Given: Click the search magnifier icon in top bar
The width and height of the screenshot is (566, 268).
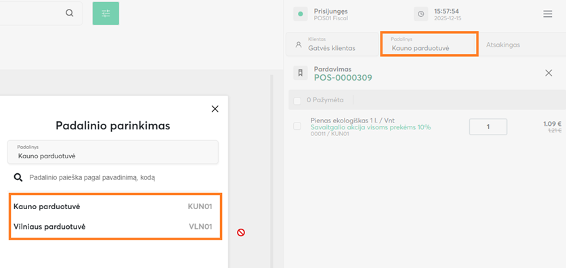Looking at the screenshot, I should pyautogui.click(x=69, y=14).
